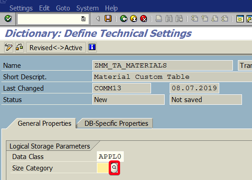
Task: Go to the last page icon
Action: pyautogui.click(x=225, y=19)
